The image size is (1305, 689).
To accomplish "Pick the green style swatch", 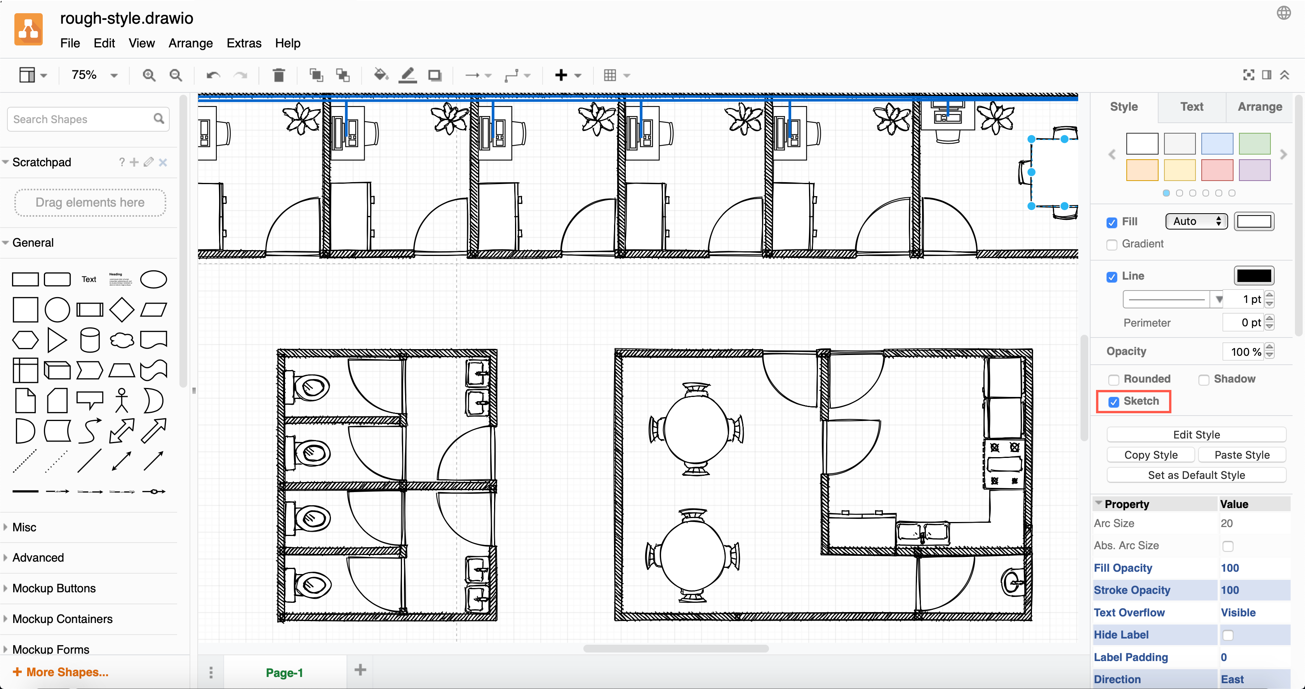I will (x=1255, y=143).
